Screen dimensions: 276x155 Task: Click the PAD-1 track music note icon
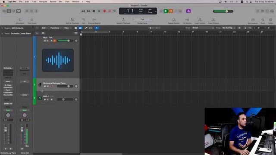40,98
